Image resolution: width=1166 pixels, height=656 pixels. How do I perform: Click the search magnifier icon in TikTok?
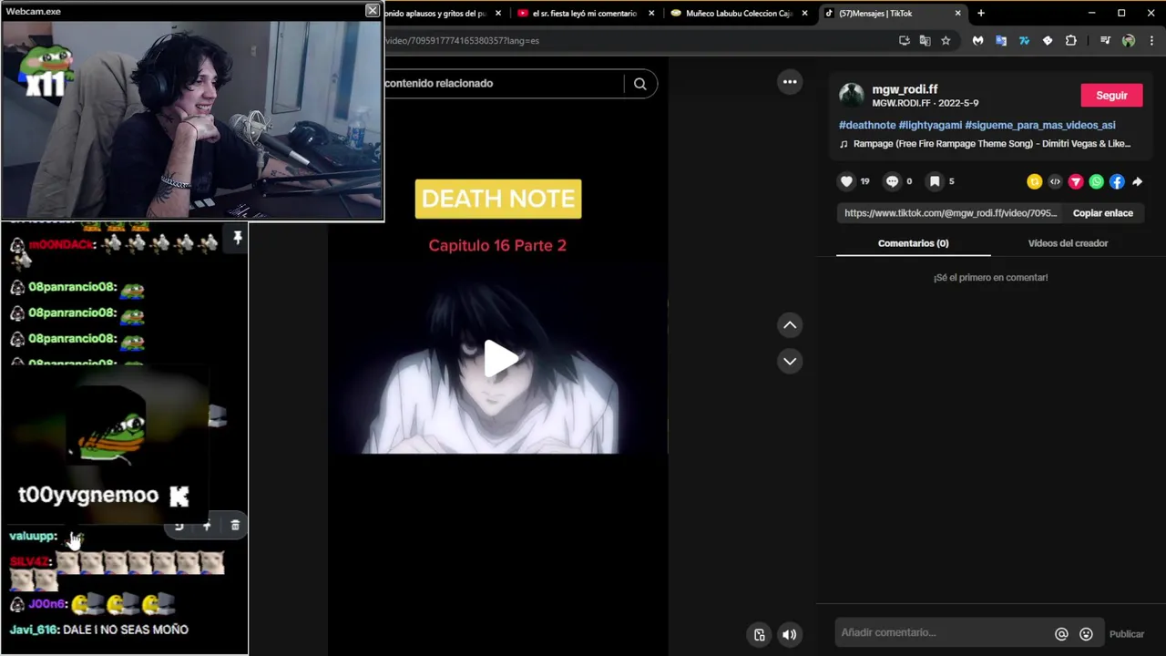(x=640, y=84)
